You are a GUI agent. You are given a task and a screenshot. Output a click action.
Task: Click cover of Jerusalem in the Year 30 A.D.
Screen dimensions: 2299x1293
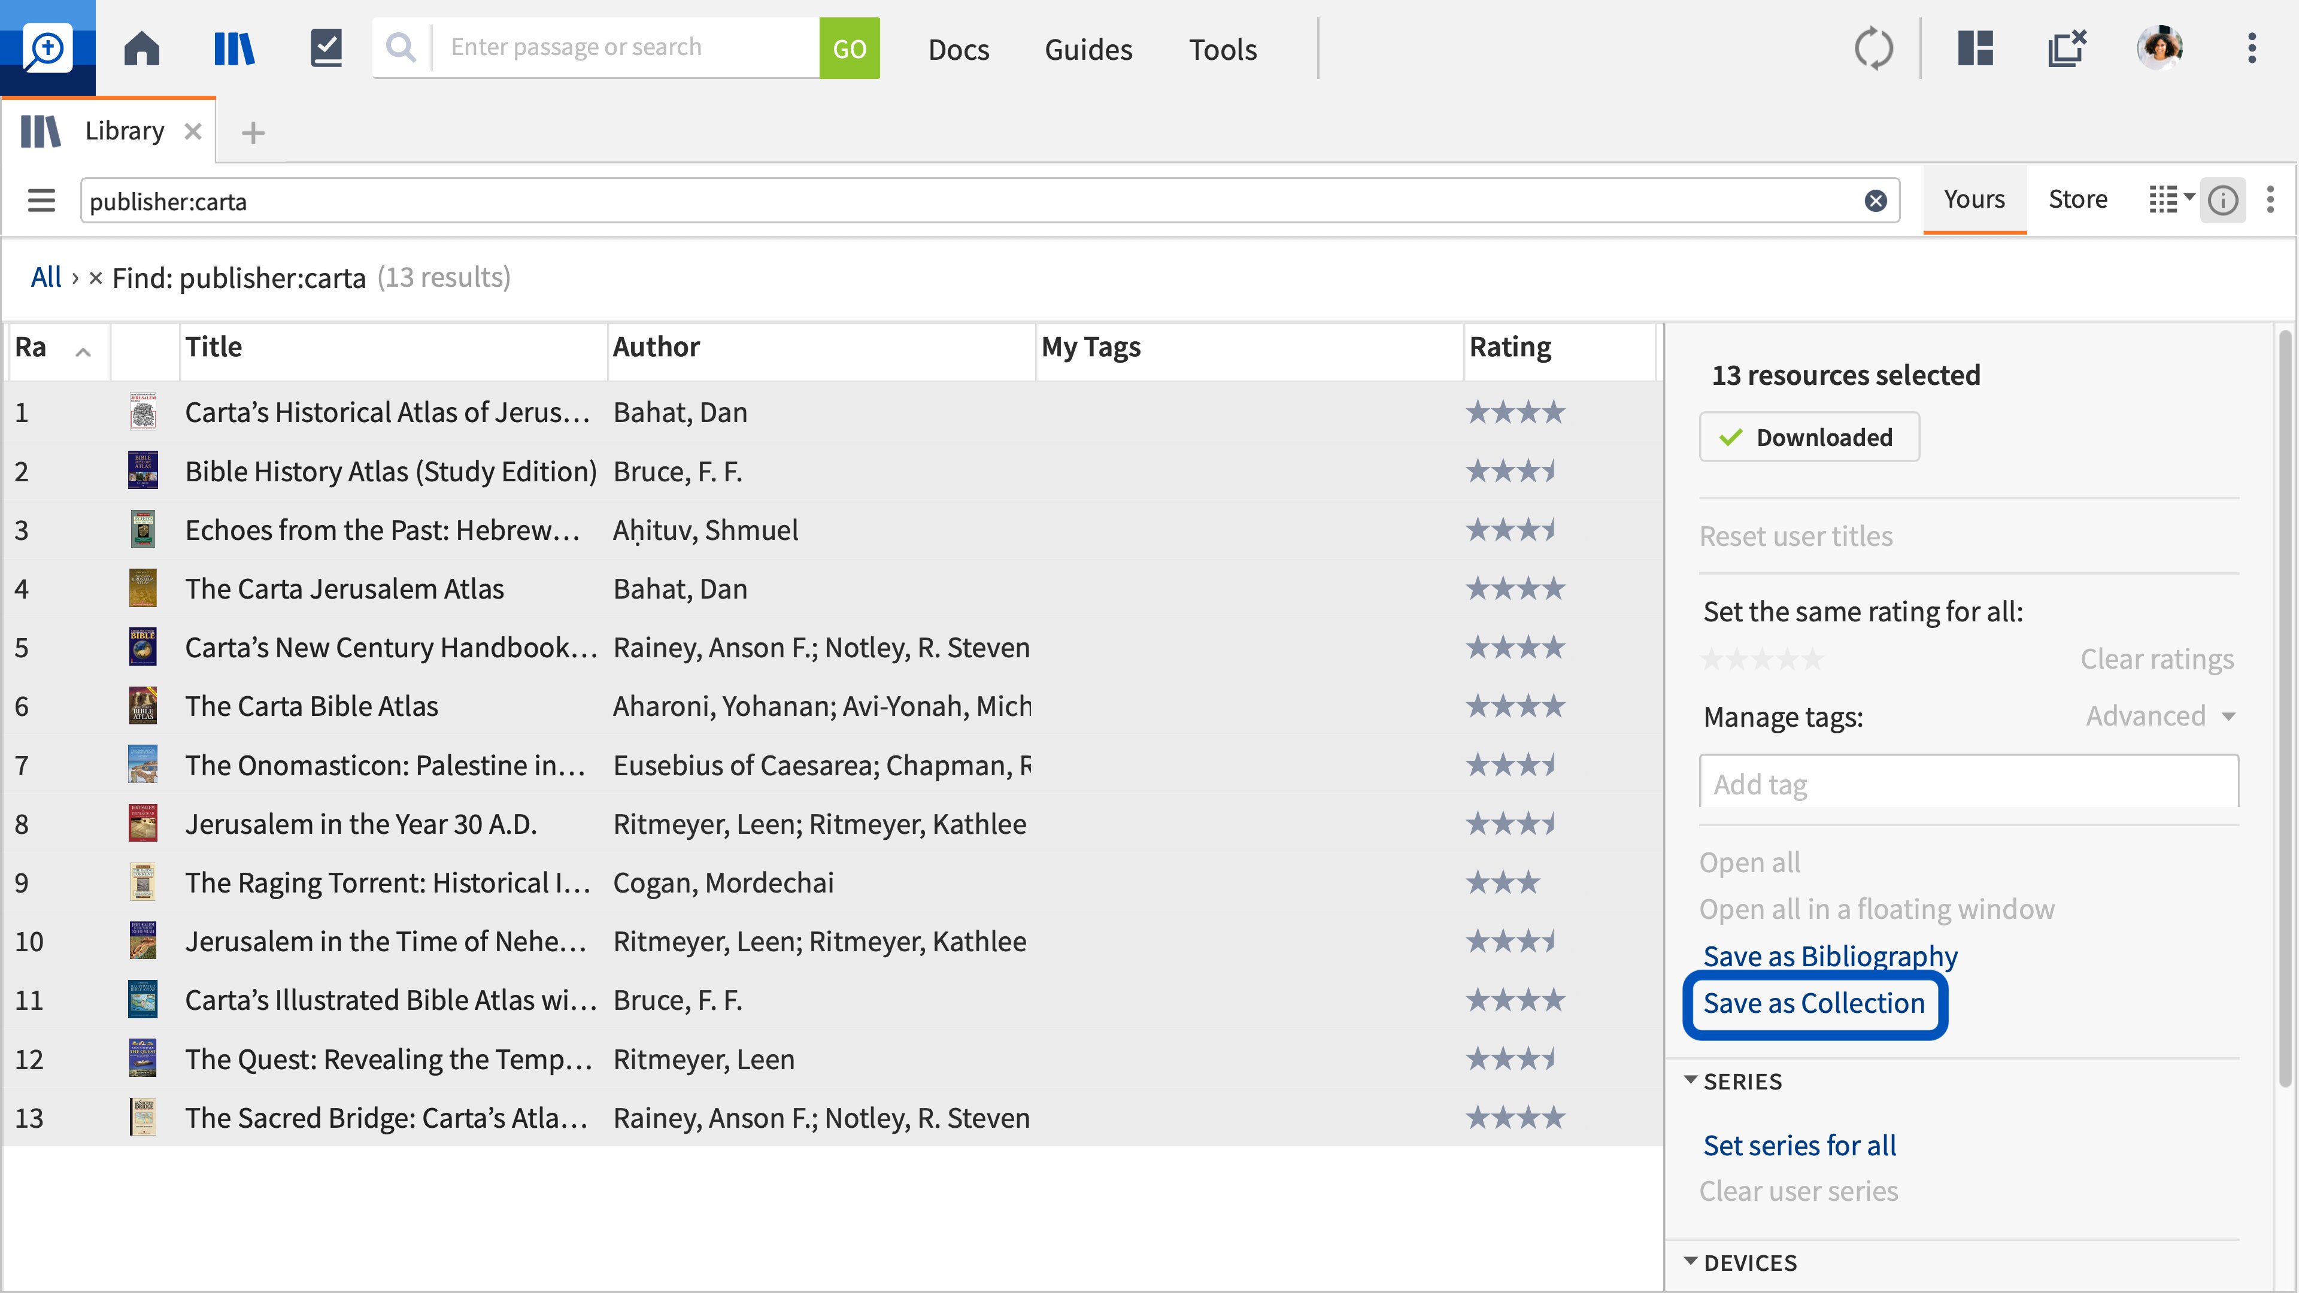(x=143, y=824)
